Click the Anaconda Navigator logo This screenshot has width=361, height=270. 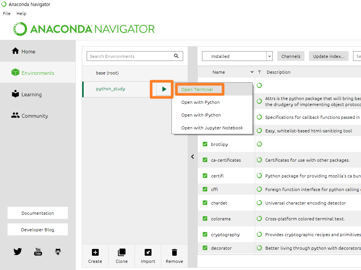click(x=84, y=29)
